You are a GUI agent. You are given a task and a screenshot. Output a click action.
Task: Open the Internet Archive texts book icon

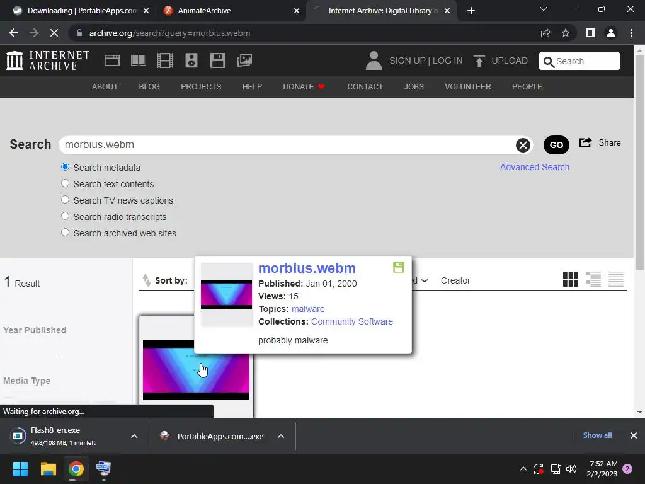[138, 60]
